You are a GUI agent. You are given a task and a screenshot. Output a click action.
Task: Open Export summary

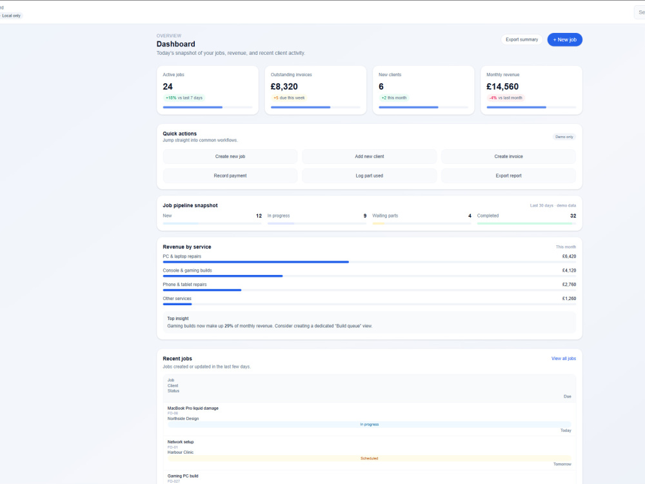pos(522,39)
